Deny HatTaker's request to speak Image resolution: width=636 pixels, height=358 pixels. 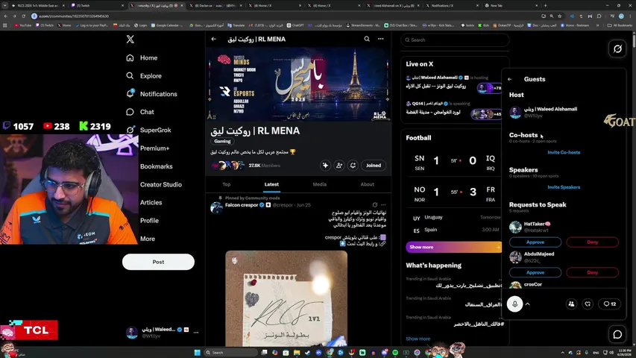point(593,242)
